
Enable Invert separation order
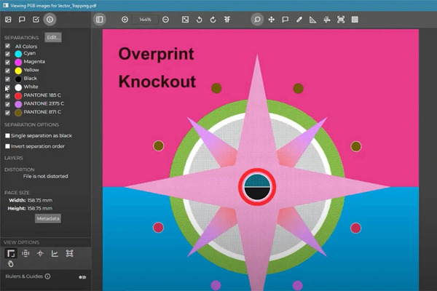(x=7, y=146)
